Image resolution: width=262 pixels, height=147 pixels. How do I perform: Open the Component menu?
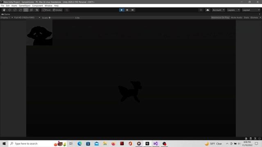(x=37, y=6)
